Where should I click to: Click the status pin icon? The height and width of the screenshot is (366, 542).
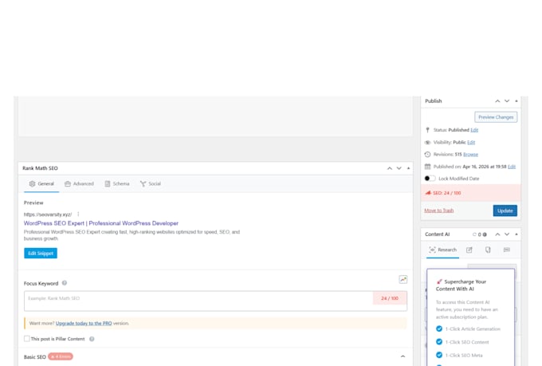[427, 130]
